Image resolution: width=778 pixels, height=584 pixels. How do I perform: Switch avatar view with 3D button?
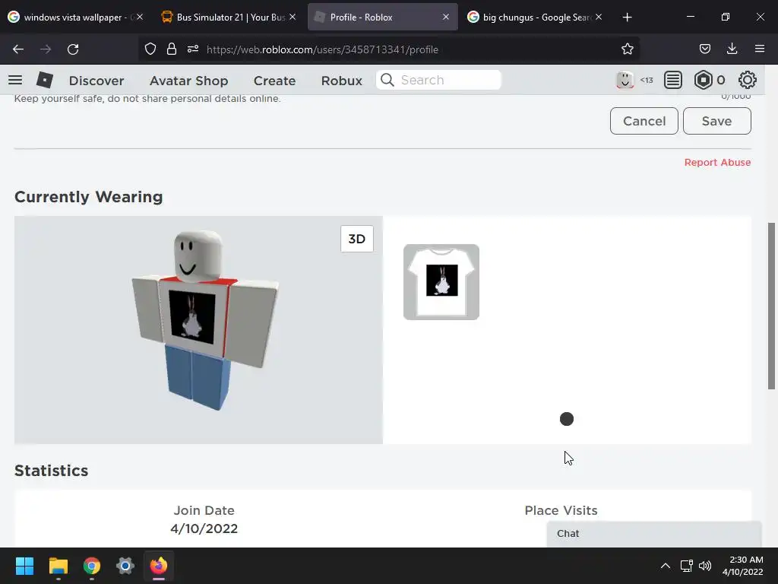click(x=357, y=239)
